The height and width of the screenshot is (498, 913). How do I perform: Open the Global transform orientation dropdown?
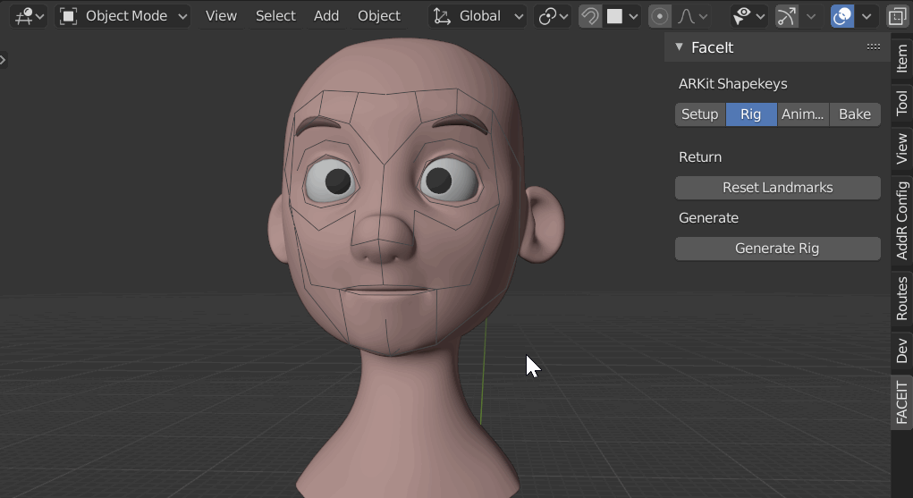[x=478, y=16]
